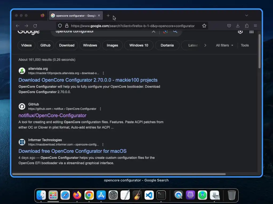Open the extensions puzzle icon
Screen dimensions: 273x204
click(x=247, y=26)
